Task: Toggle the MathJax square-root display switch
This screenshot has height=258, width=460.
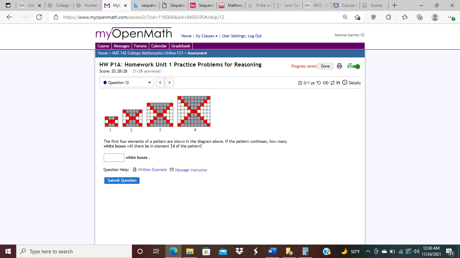Action: click(353, 66)
